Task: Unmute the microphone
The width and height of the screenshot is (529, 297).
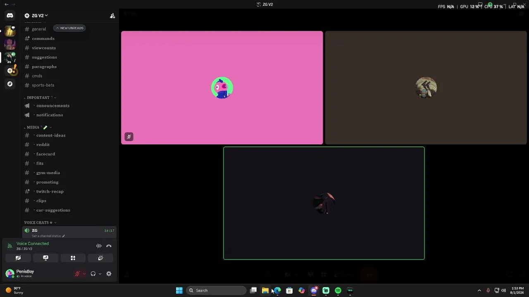Action: tap(77, 273)
